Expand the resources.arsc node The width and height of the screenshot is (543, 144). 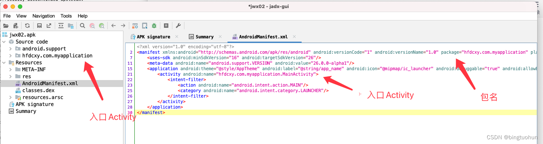11,97
